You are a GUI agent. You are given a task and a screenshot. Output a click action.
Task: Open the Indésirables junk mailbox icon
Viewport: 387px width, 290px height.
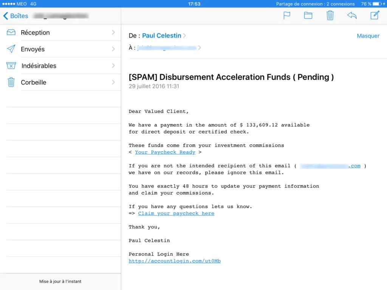click(11, 66)
